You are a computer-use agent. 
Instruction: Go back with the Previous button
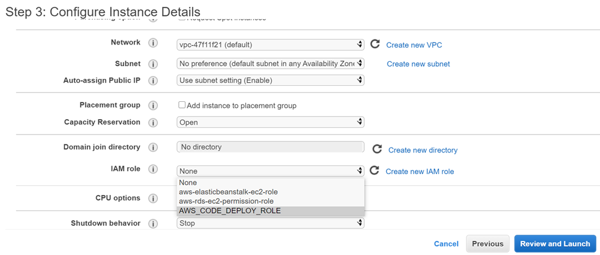(x=487, y=244)
